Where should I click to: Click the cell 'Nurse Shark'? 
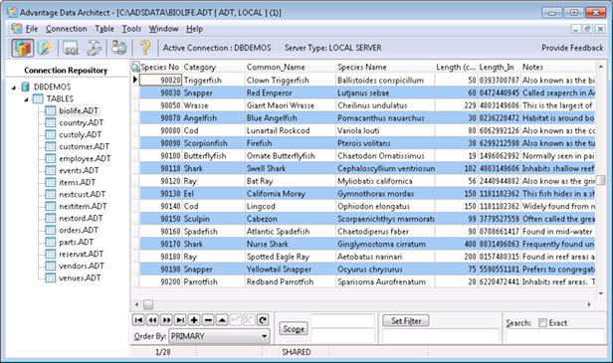[291, 245]
